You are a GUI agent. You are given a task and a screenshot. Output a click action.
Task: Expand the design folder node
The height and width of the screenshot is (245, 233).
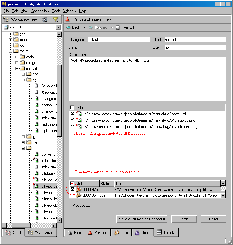[17, 63]
